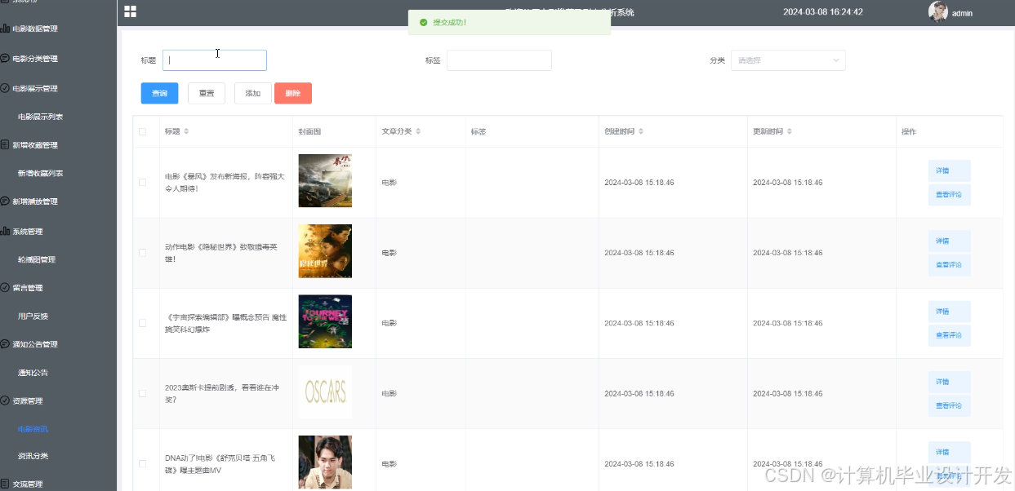This screenshot has height=491, width=1015.
Task: Check the row for 动作电影《隐秘世界》
Action: click(x=142, y=253)
